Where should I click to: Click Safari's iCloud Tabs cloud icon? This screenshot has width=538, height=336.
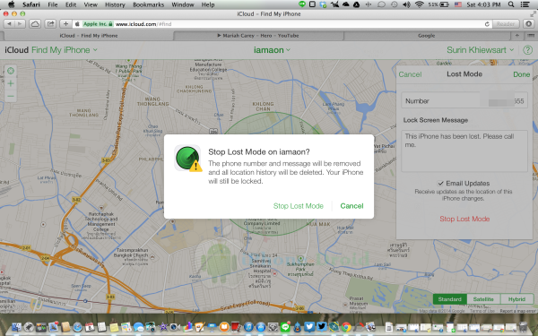point(35,24)
